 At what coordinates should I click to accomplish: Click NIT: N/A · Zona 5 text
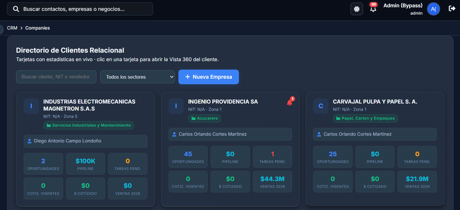point(60,116)
